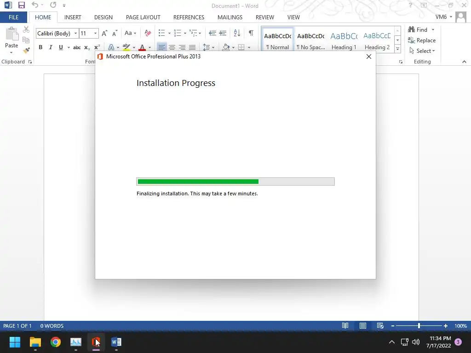Expand the Numbering list dropdown arrow
471x353 pixels.
pyautogui.click(x=185, y=33)
